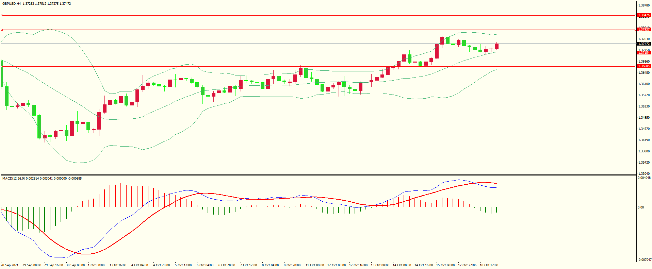
Task: Click the 1.36685 price level label
Action: (643, 66)
